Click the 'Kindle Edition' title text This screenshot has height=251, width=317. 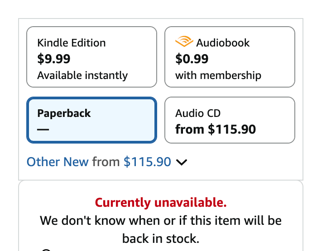(x=72, y=43)
